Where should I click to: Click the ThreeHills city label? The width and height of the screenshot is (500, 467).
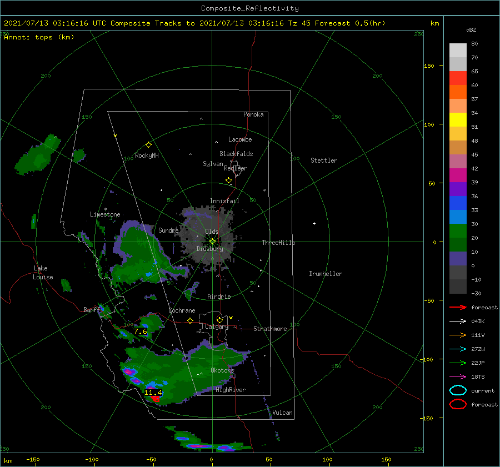[278, 243]
